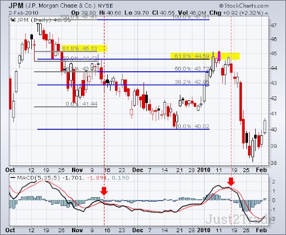Screen dimensions: 286x235
Task: Click the 0.0%: 41.44 retracement label
Action: tap(82, 104)
